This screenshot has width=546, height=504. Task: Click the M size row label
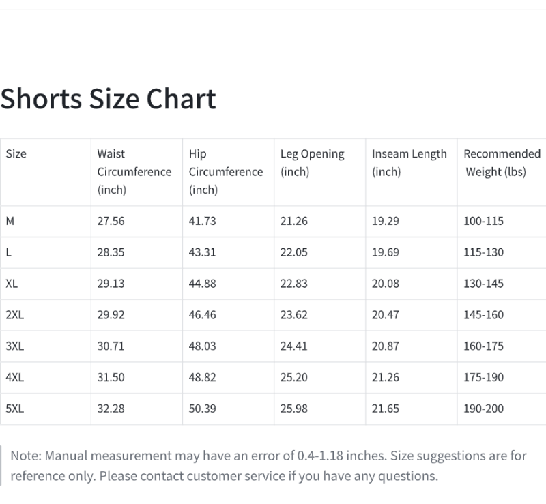10,221
